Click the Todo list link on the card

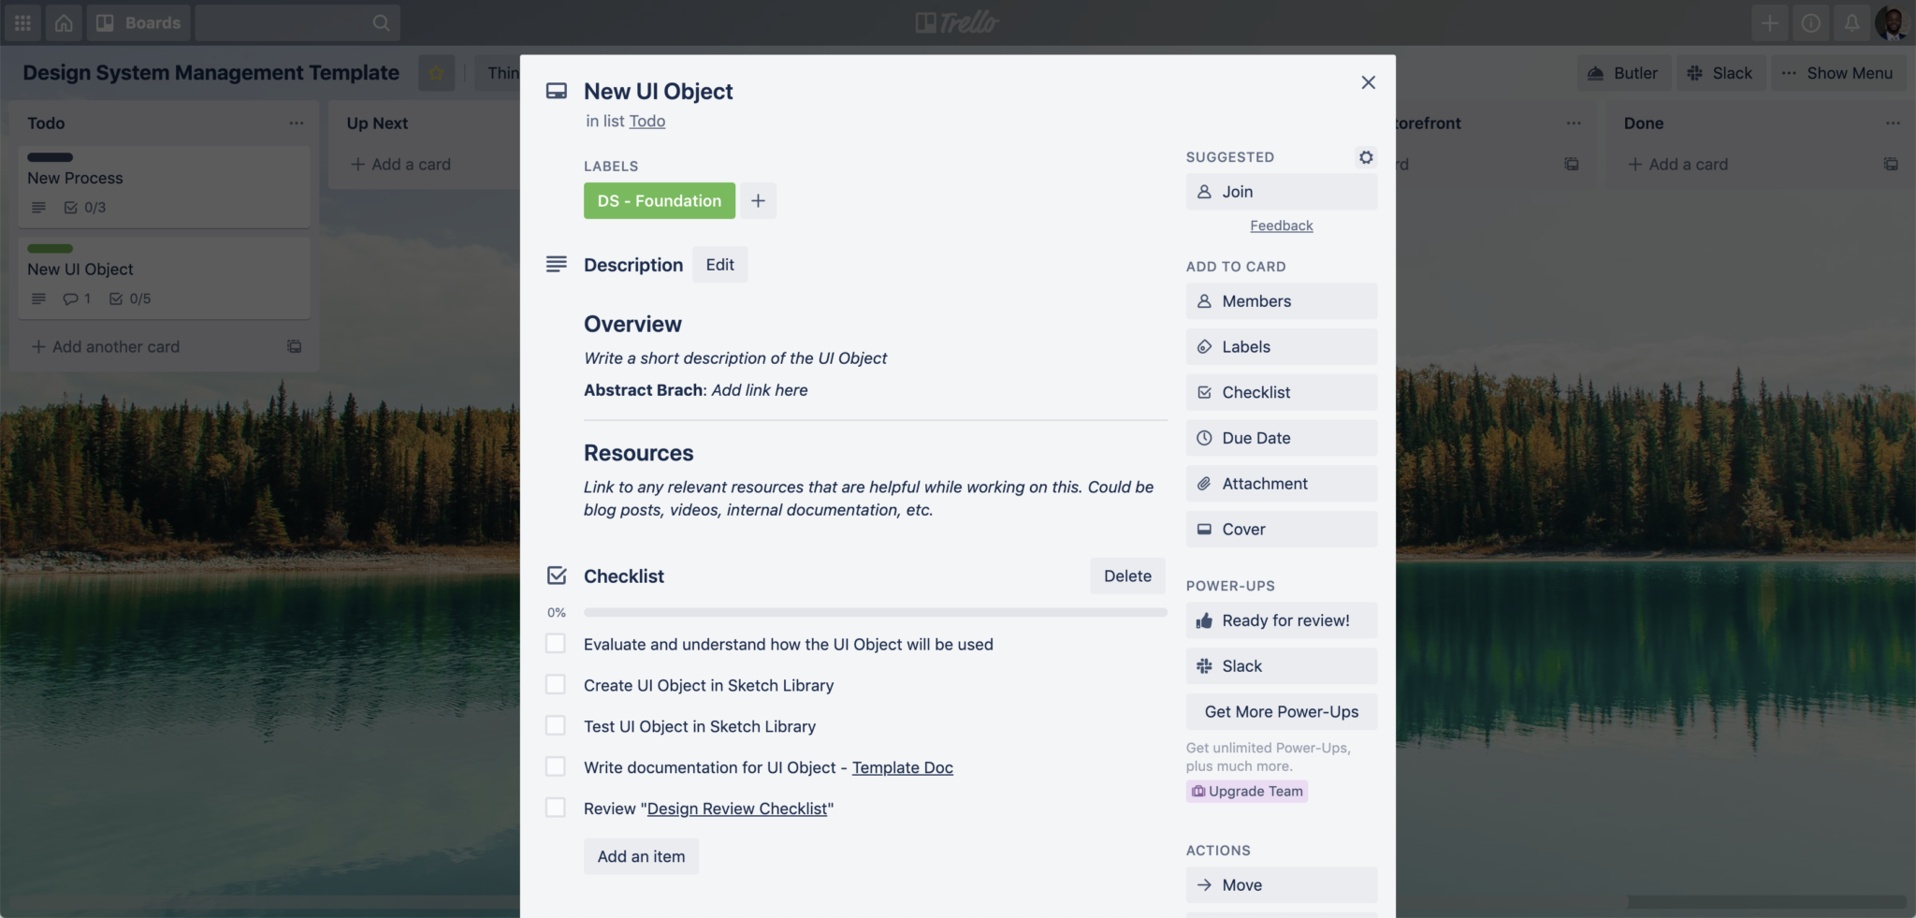647,121
